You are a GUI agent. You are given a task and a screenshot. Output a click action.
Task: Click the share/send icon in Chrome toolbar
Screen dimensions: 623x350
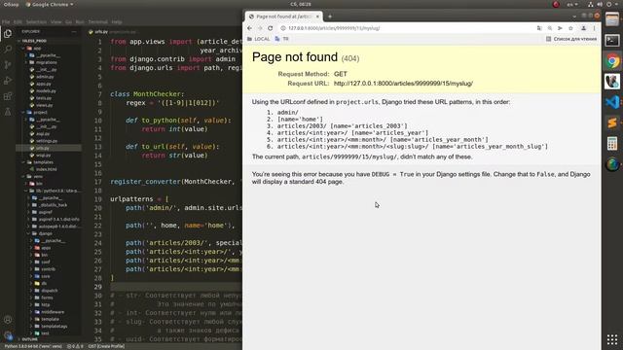[x=560, y=28]
